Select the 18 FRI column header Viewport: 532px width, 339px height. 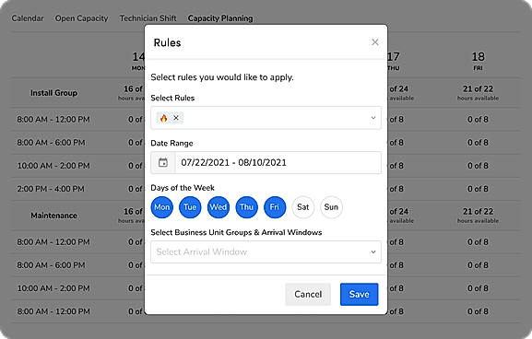click(478, 61)
